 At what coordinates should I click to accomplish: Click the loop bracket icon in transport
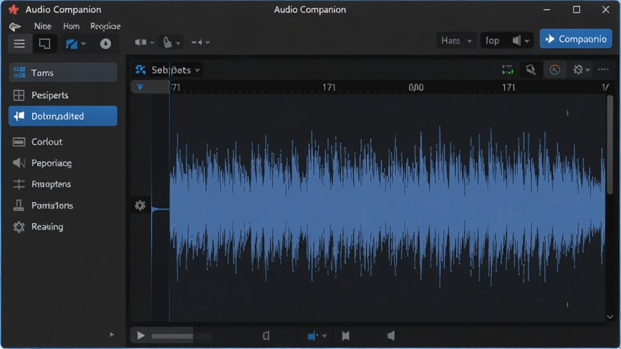point(266,336)
